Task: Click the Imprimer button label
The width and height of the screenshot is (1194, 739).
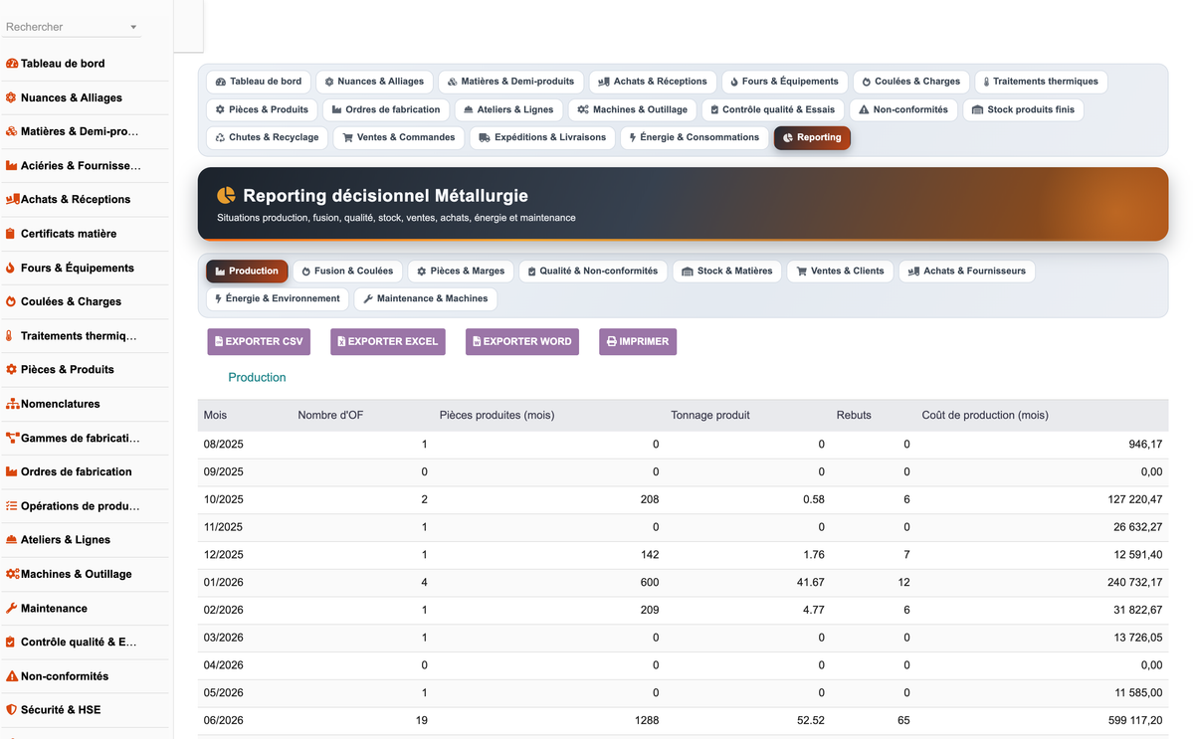Action: (644, 341)
